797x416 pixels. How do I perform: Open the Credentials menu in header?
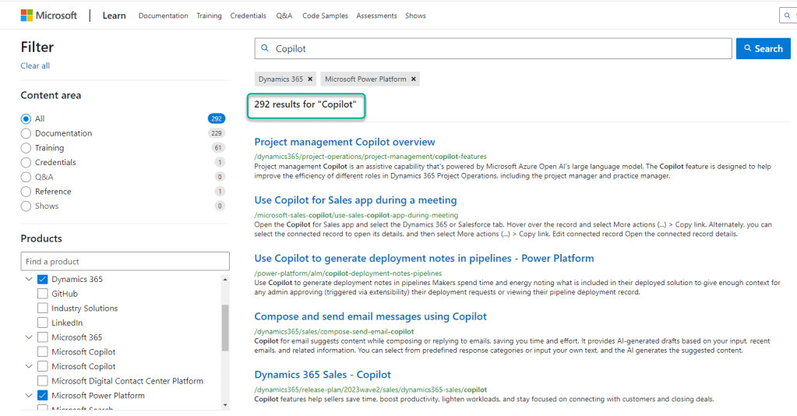pos(248,16)
